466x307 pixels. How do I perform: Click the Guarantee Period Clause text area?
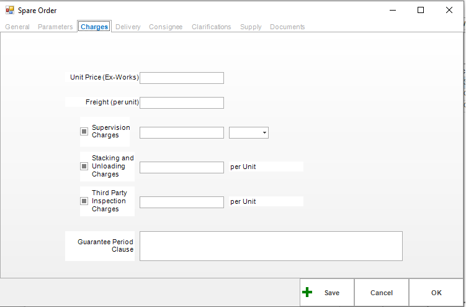point(271,246)
